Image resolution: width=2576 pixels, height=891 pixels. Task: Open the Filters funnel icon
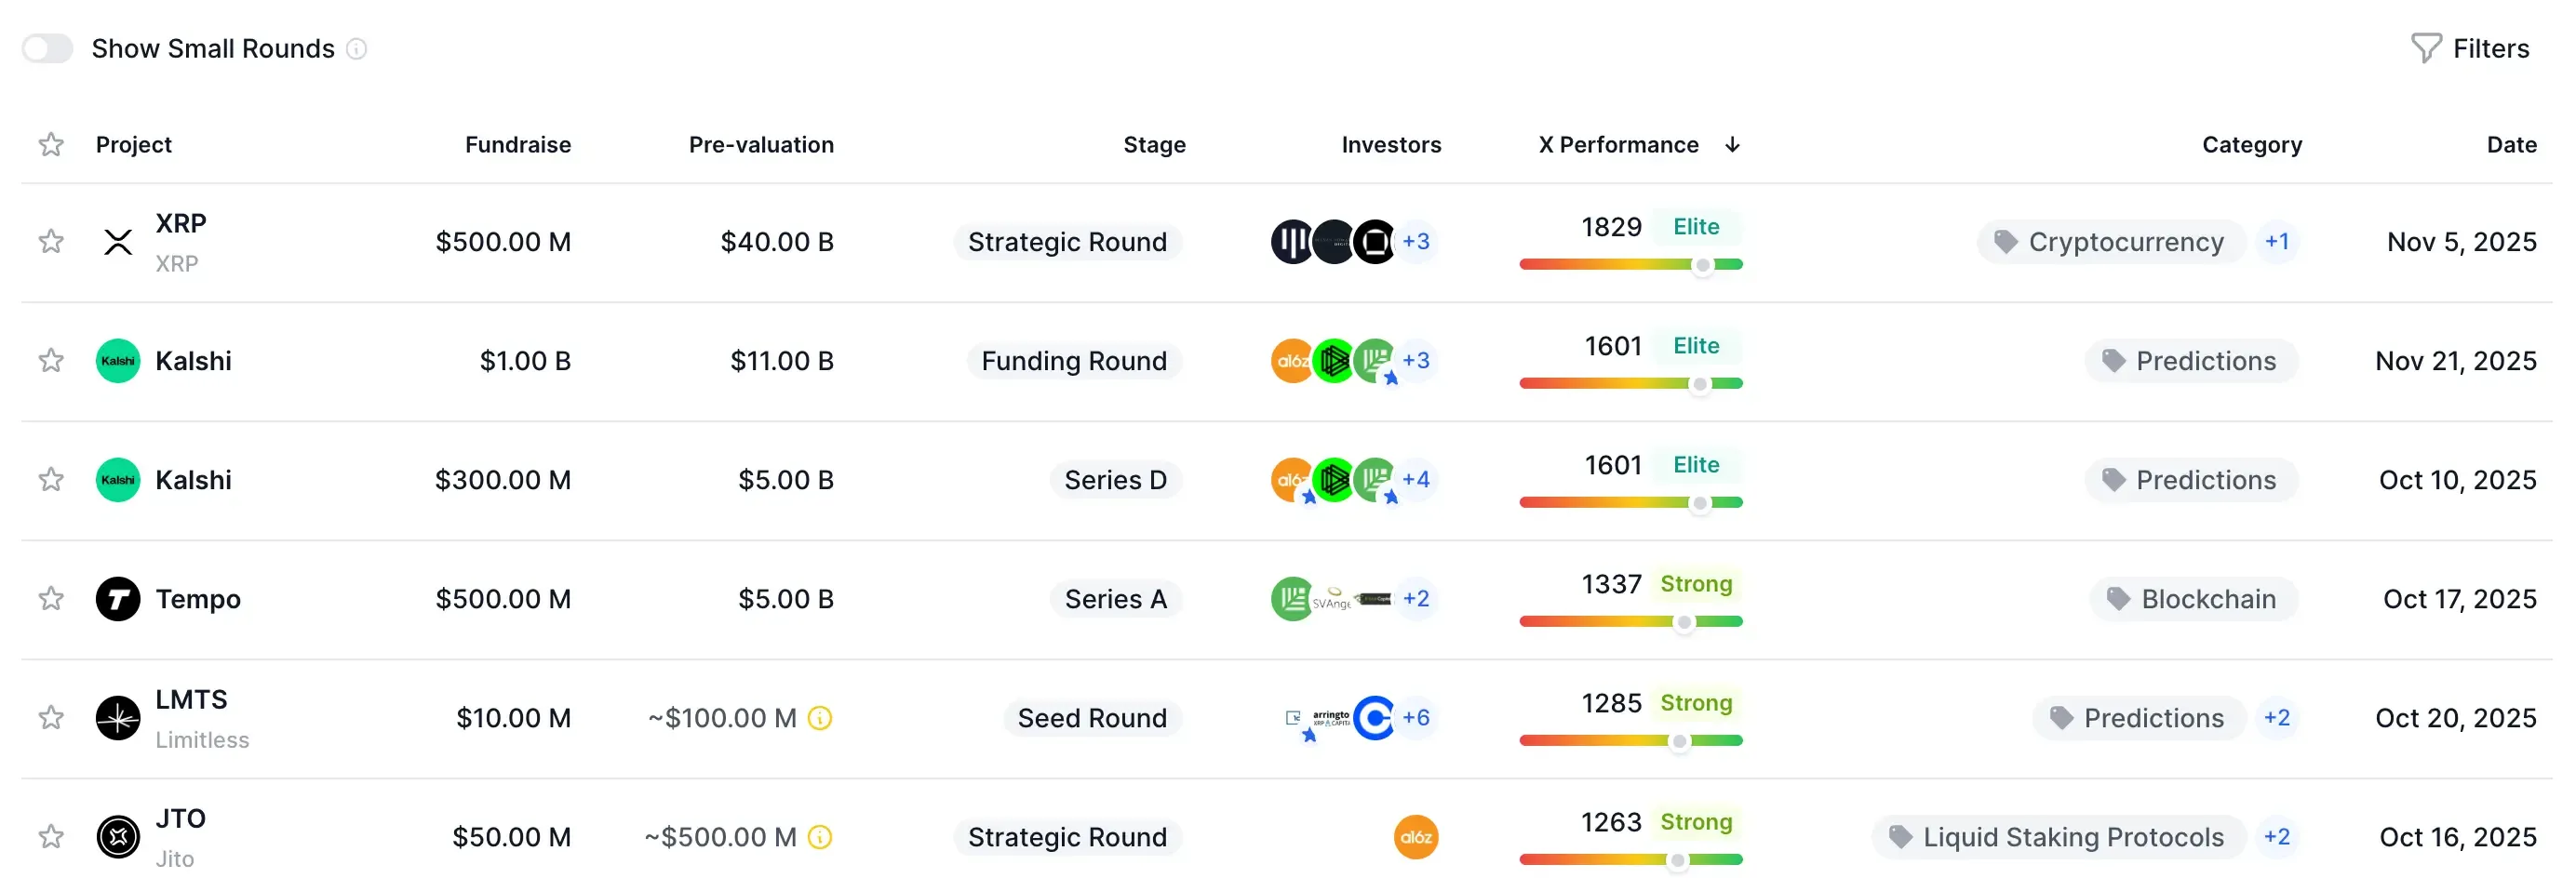tap(2425, 48)
